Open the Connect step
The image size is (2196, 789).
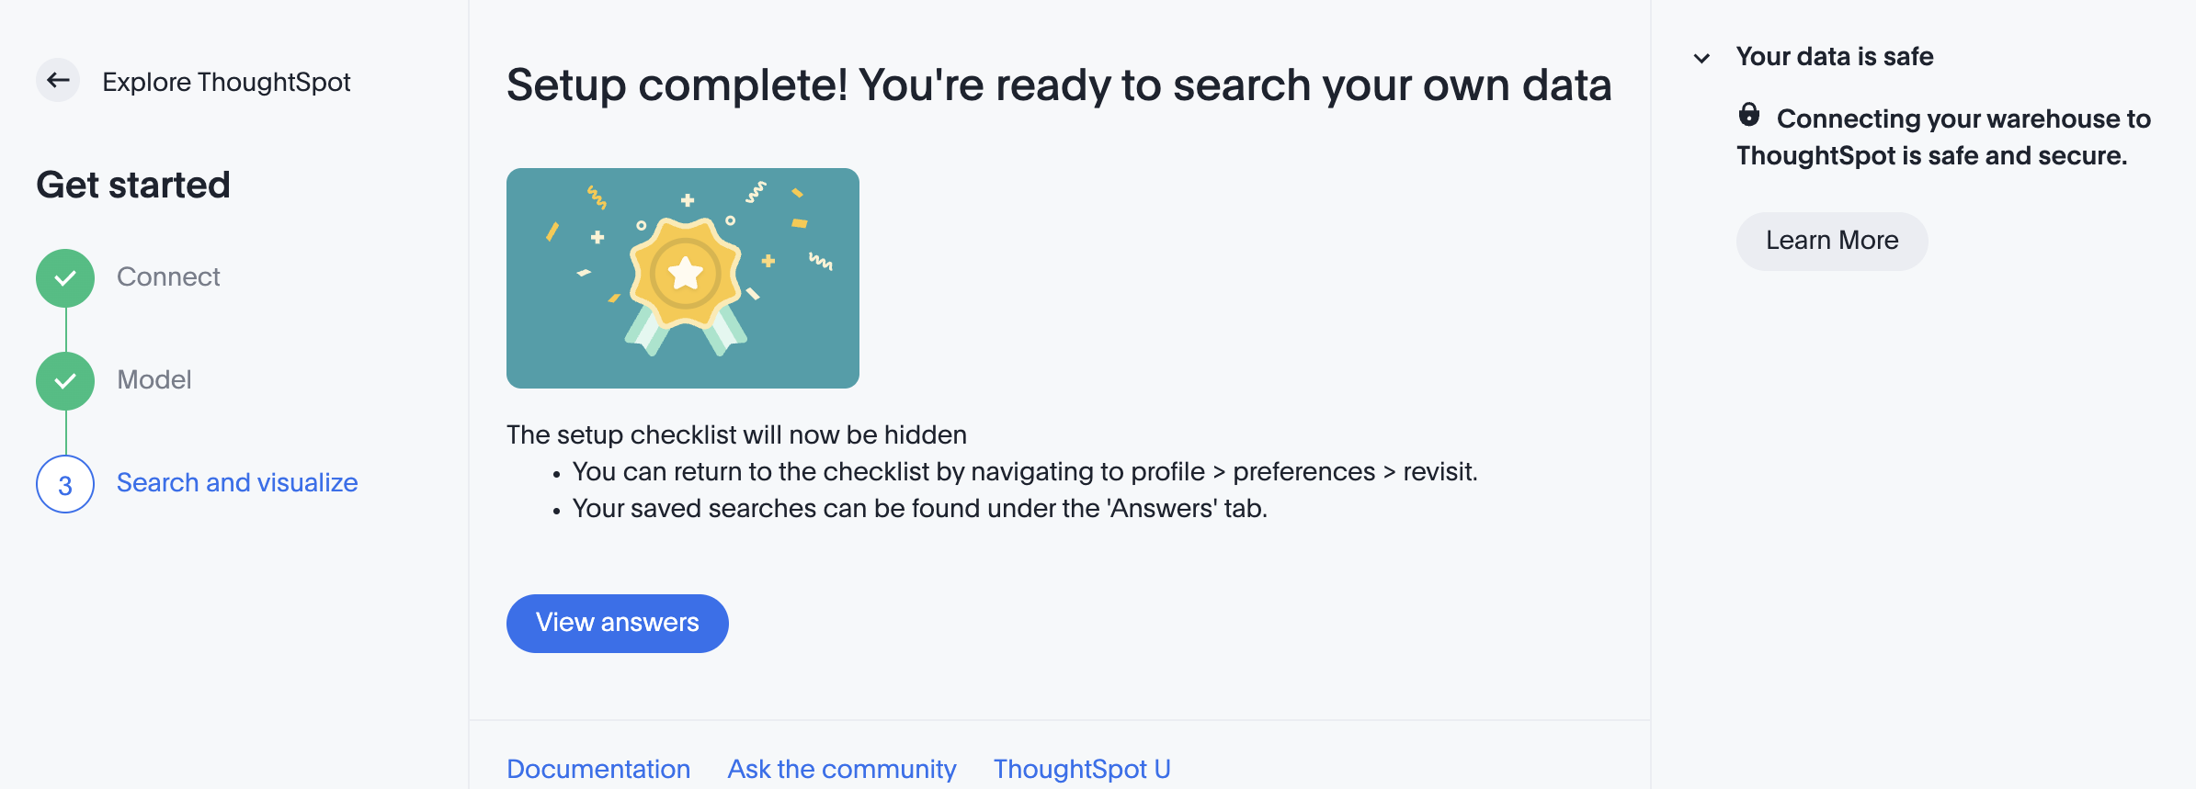(x=168, y=276)
